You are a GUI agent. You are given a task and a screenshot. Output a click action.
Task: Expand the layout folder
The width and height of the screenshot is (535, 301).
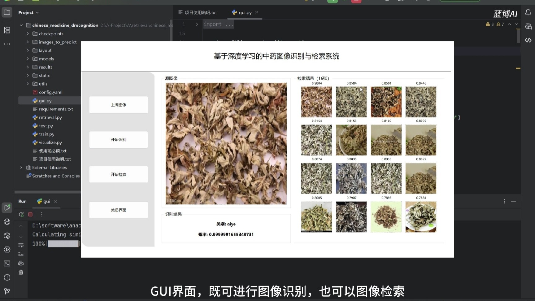(28, 50)
